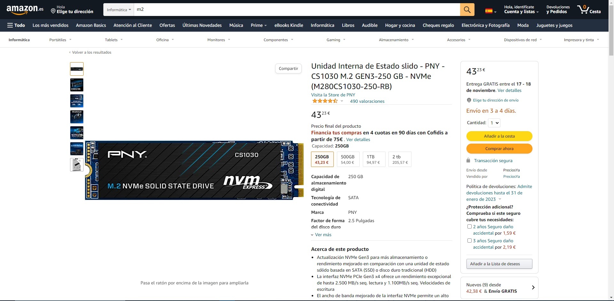614x301 pixels.
Task: Click the location pin Elige tu dirección
Action: coord(72,10)
